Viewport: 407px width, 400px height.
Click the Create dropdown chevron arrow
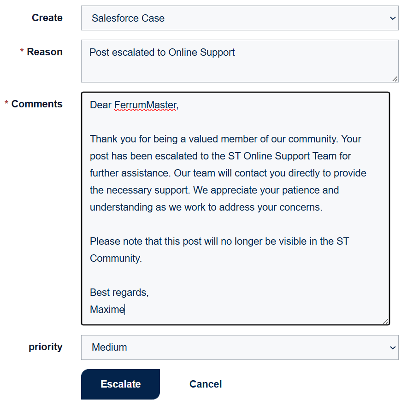(393, 18)
